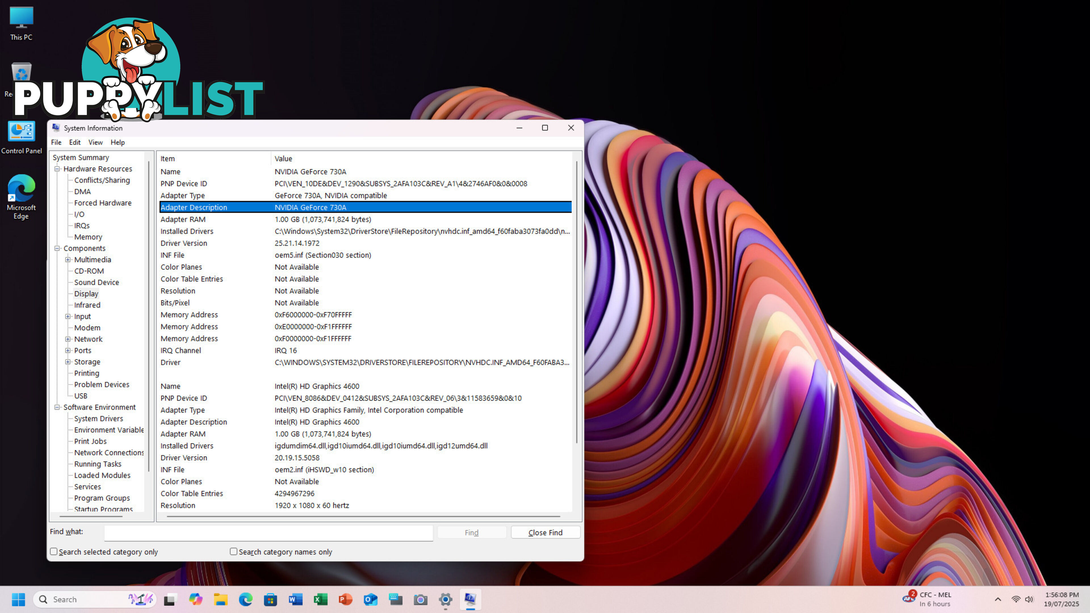Expand Multimedia tree node
The height and width of the screenshot is (613, 1090).
pyautogui.click(x=68, y=260)
